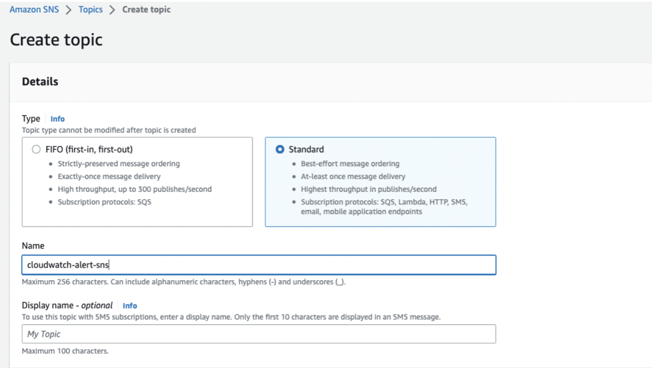
Task: Open the Info link next to Type
Action: pos(58,119)
